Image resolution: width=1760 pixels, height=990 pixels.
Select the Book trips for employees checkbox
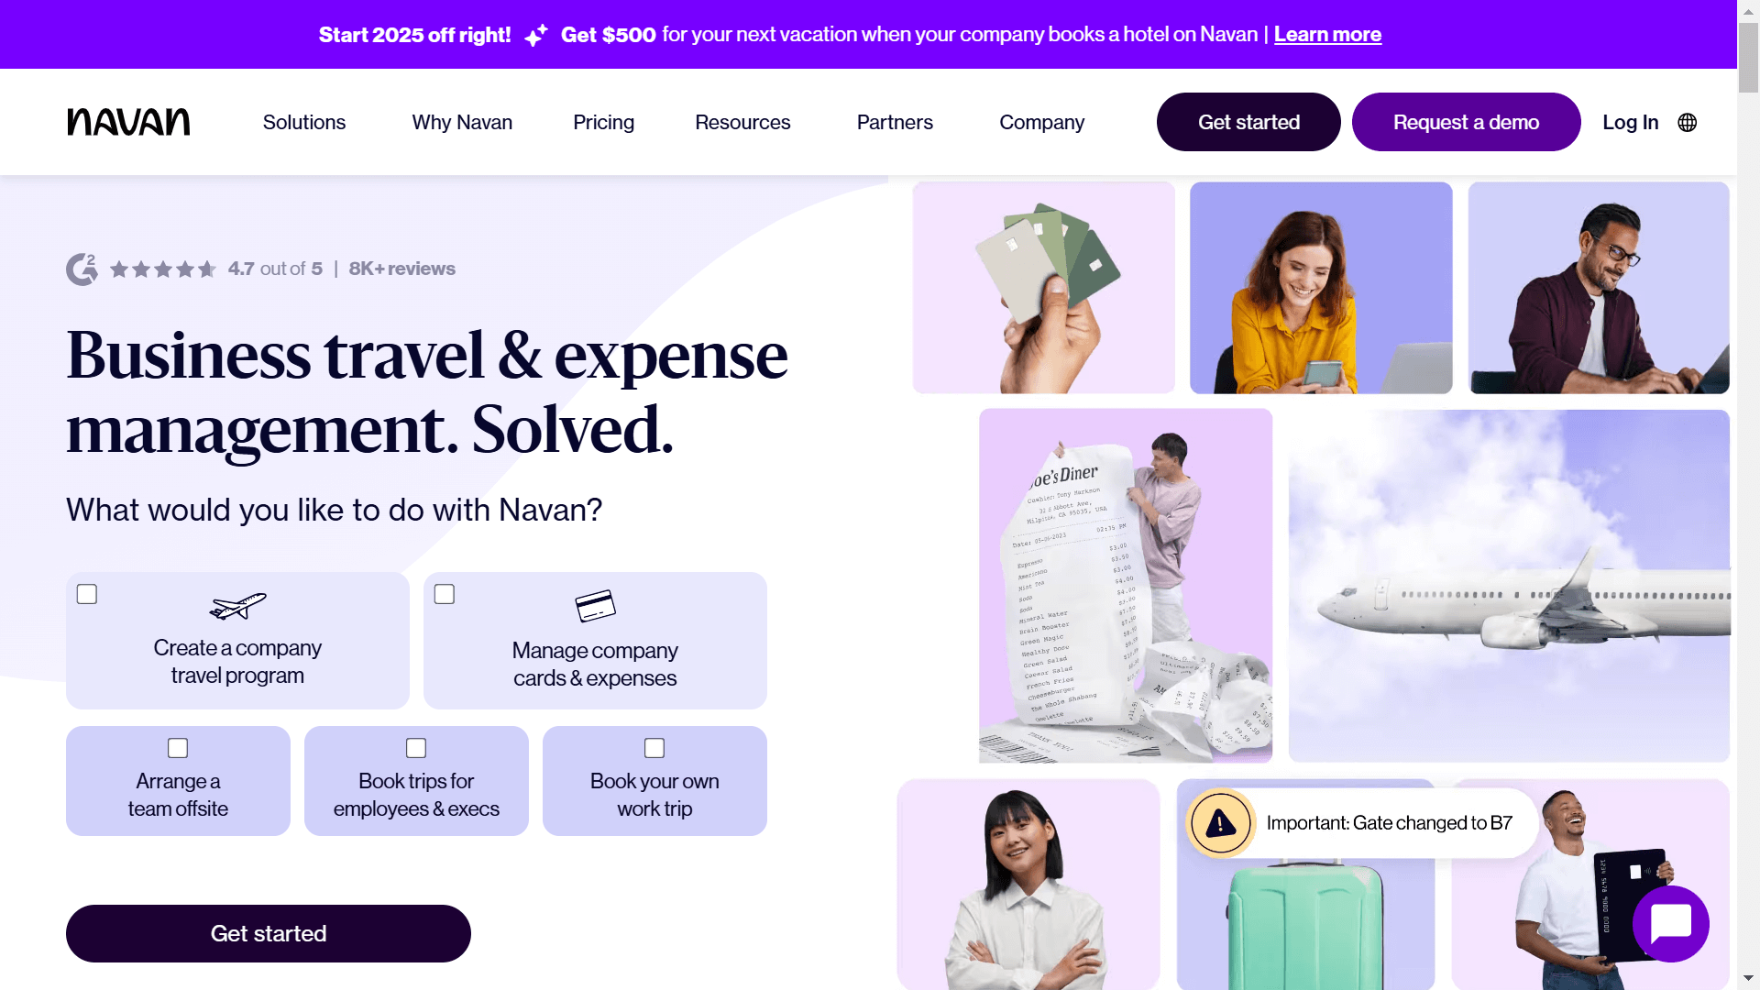click(x=416, y=748)
